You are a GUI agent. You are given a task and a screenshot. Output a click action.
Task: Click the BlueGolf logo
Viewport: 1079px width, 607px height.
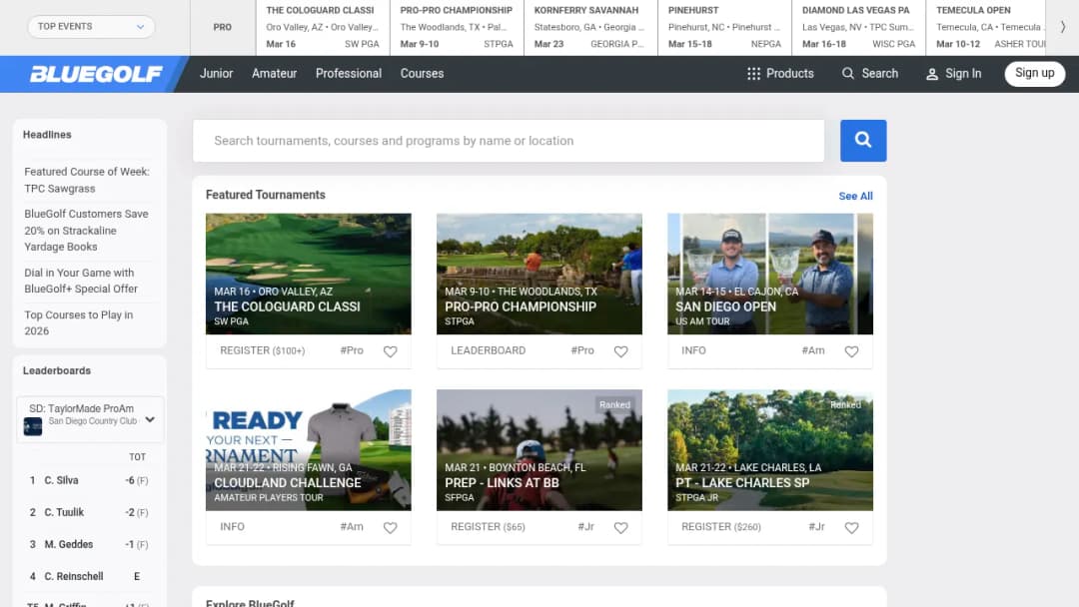pos(96,74)
